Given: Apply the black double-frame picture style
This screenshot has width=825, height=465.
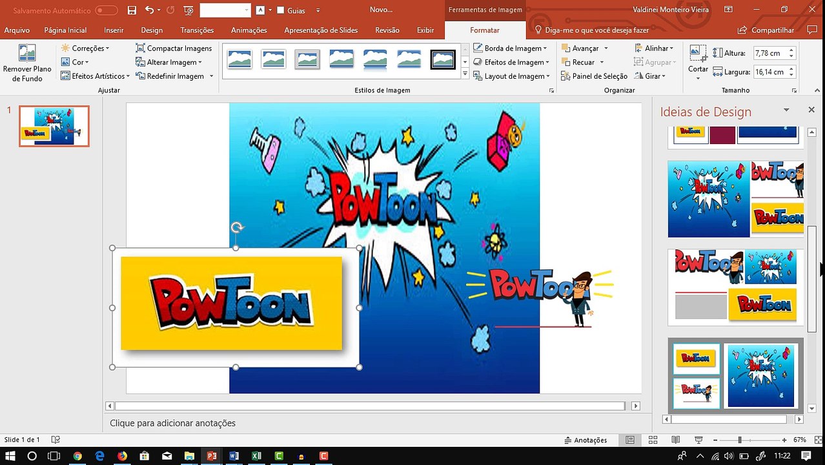Looking at the screenshot, I should click(443, 60).
